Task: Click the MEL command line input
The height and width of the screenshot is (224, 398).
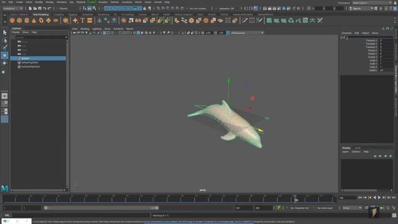Action: 81,215
